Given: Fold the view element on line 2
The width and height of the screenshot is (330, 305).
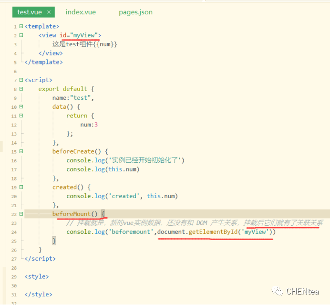Looking at the screenshot, I should coord(21,35).
